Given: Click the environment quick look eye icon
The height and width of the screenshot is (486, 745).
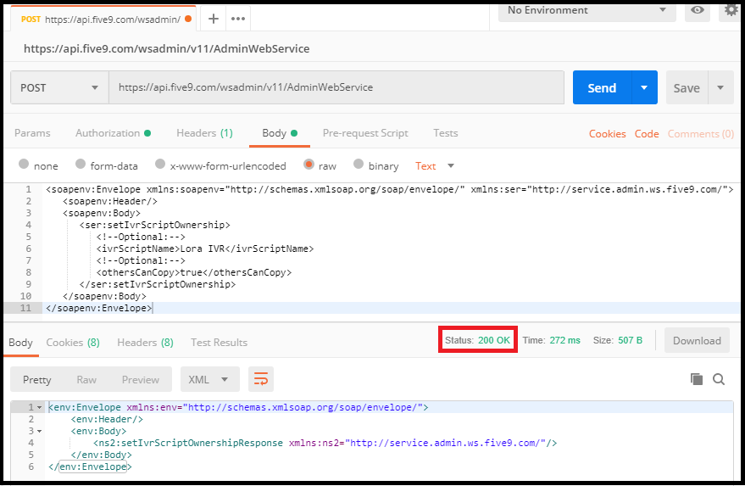Looking at the screenshot, I should 697,10.
